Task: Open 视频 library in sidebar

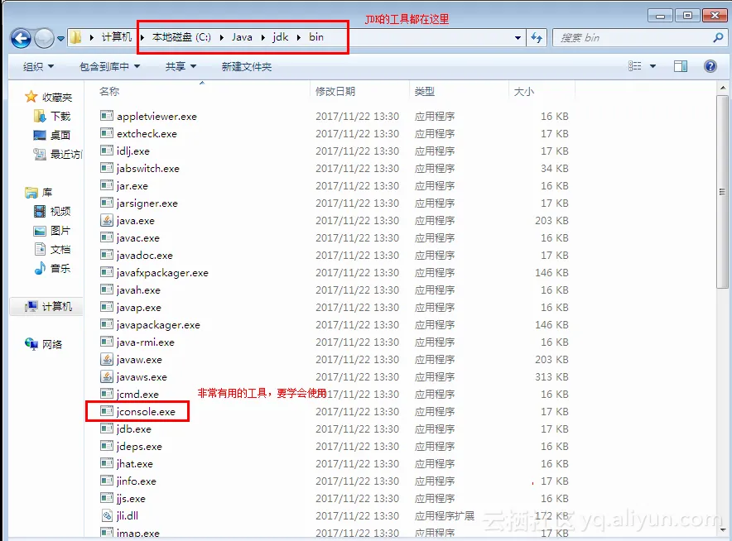Action: tap(52, 211)
